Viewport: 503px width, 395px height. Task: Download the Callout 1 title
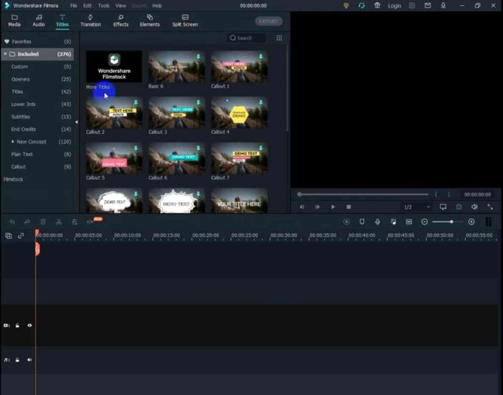pos(261,57)
